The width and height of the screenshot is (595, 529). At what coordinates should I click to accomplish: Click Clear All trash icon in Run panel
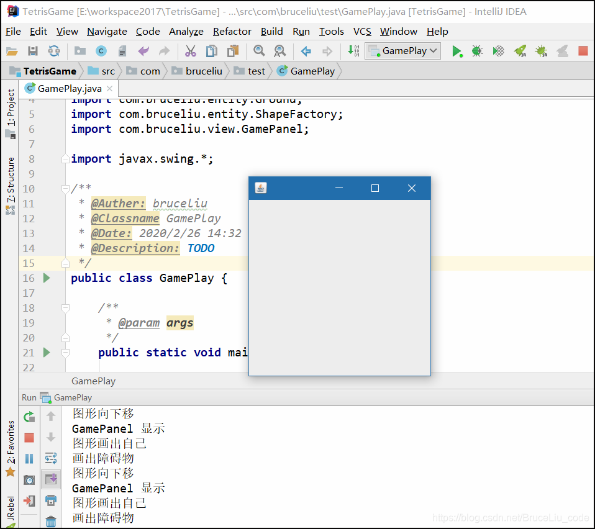[51, 522]
